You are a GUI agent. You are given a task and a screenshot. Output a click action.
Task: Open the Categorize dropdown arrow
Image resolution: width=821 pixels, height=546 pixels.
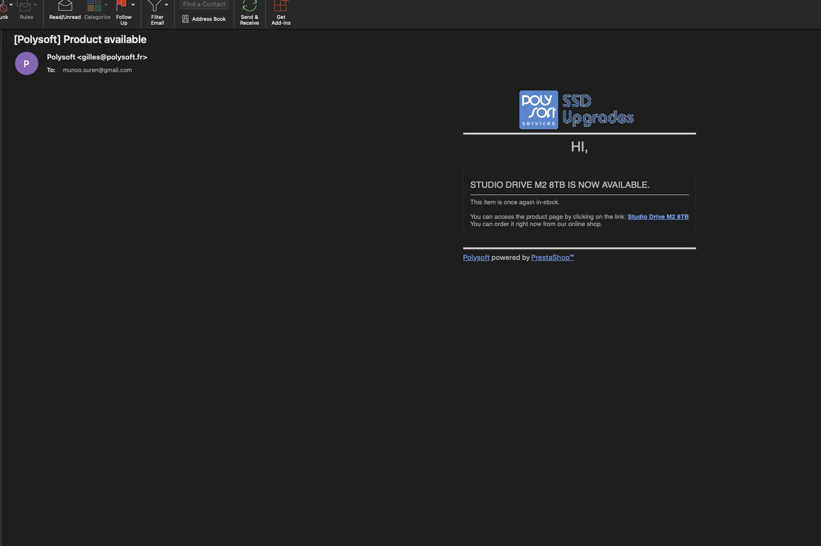106,3
